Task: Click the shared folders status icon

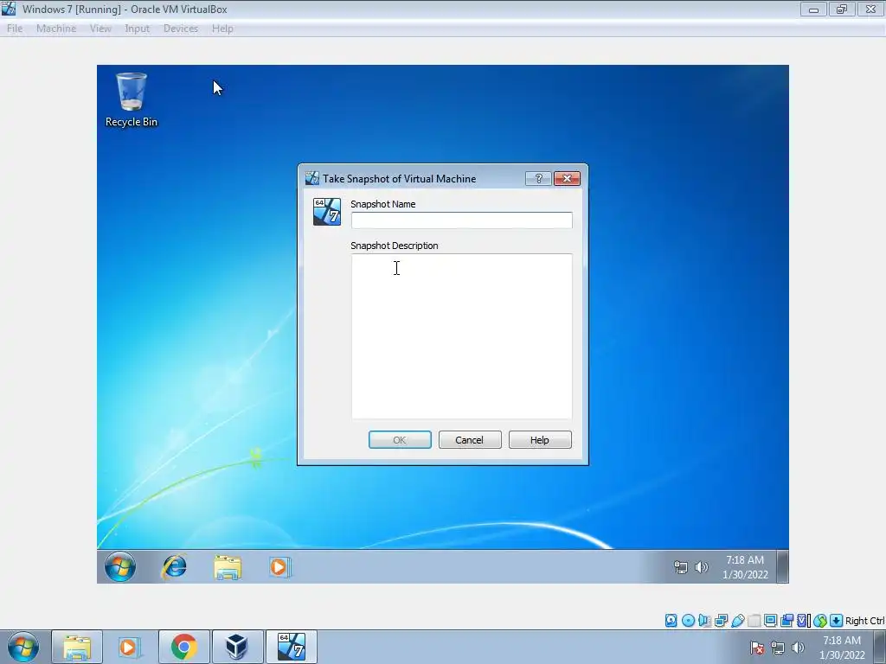Action: click(x=754, y=621)
